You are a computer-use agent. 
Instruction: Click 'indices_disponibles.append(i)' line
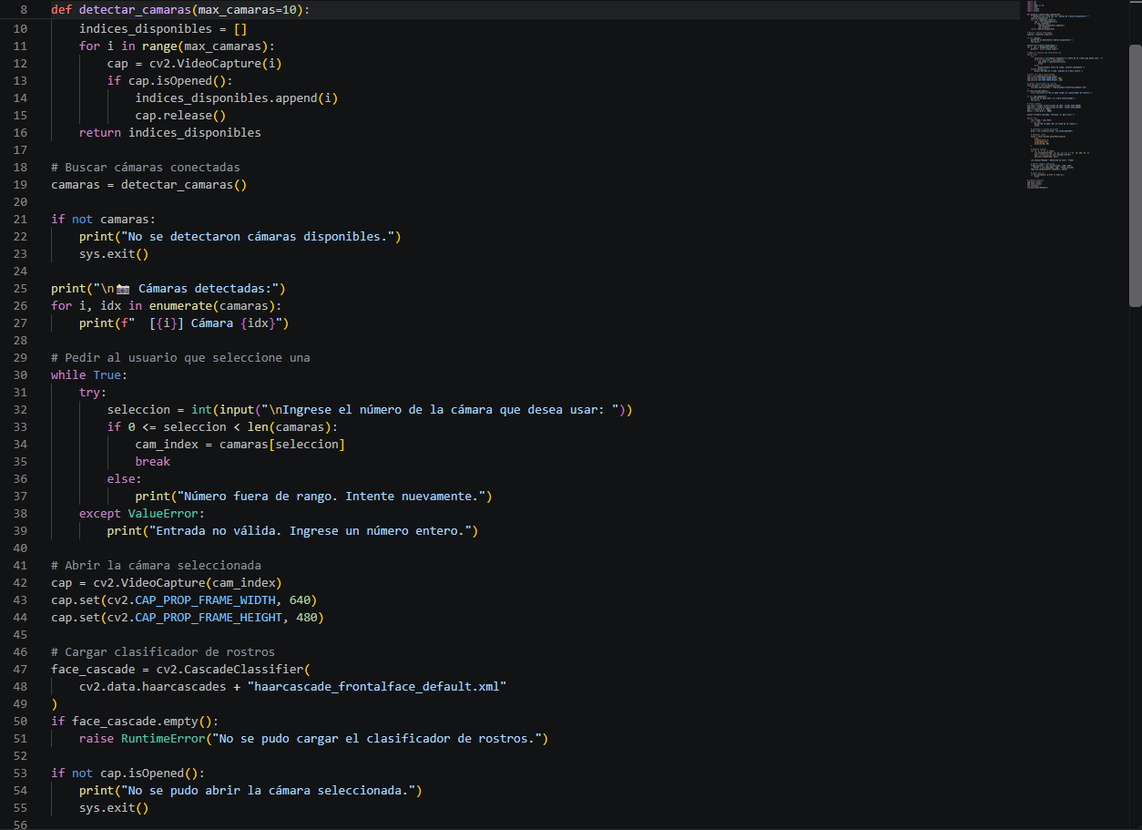coord(237,97)
